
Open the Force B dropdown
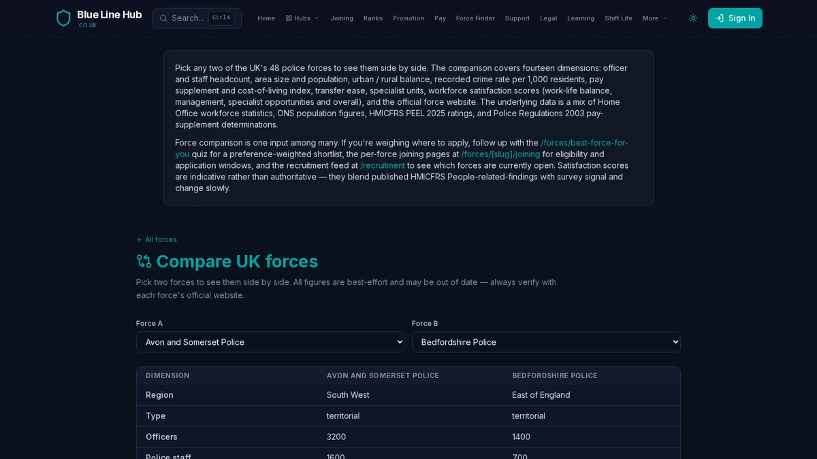[x=546, y=342]
